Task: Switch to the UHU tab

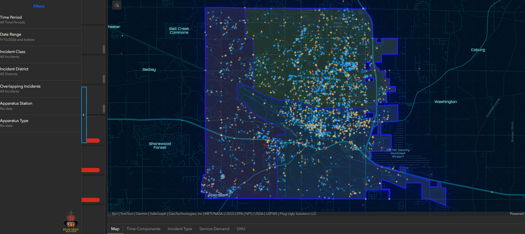Action: coord(241,229)
